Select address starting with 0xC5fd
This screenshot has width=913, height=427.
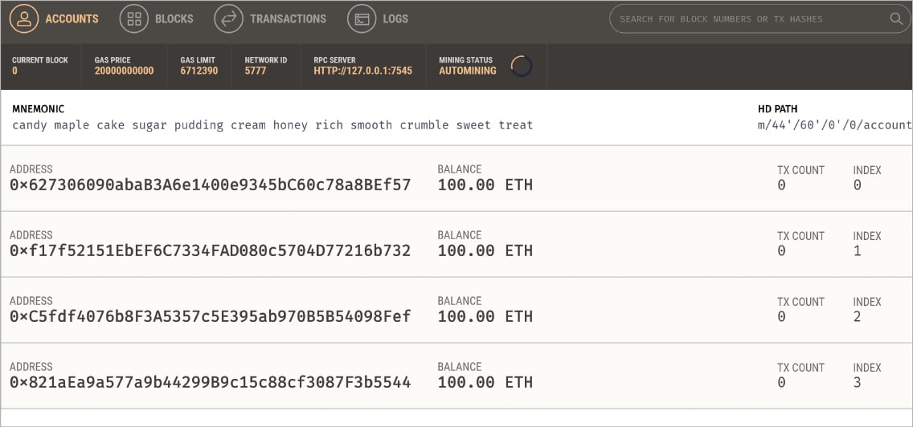210,317
